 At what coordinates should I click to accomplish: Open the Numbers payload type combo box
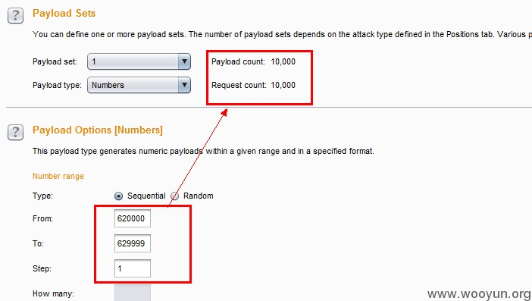tap(139, 85)
